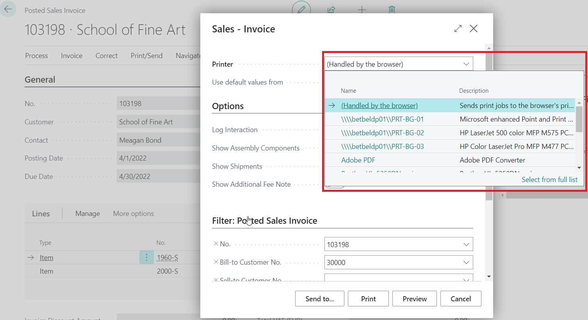
Task: Click dialog scrollbar down arrow
Action: [x=489, y=276]
